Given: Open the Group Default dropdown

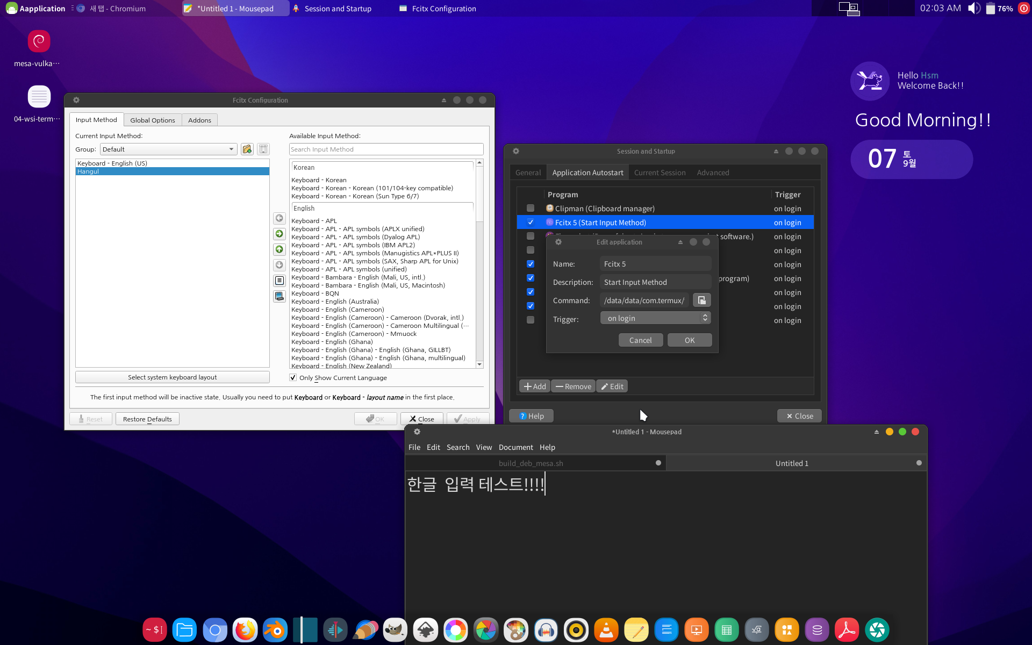Looking at the screenshot, I should tap(168, 149).
